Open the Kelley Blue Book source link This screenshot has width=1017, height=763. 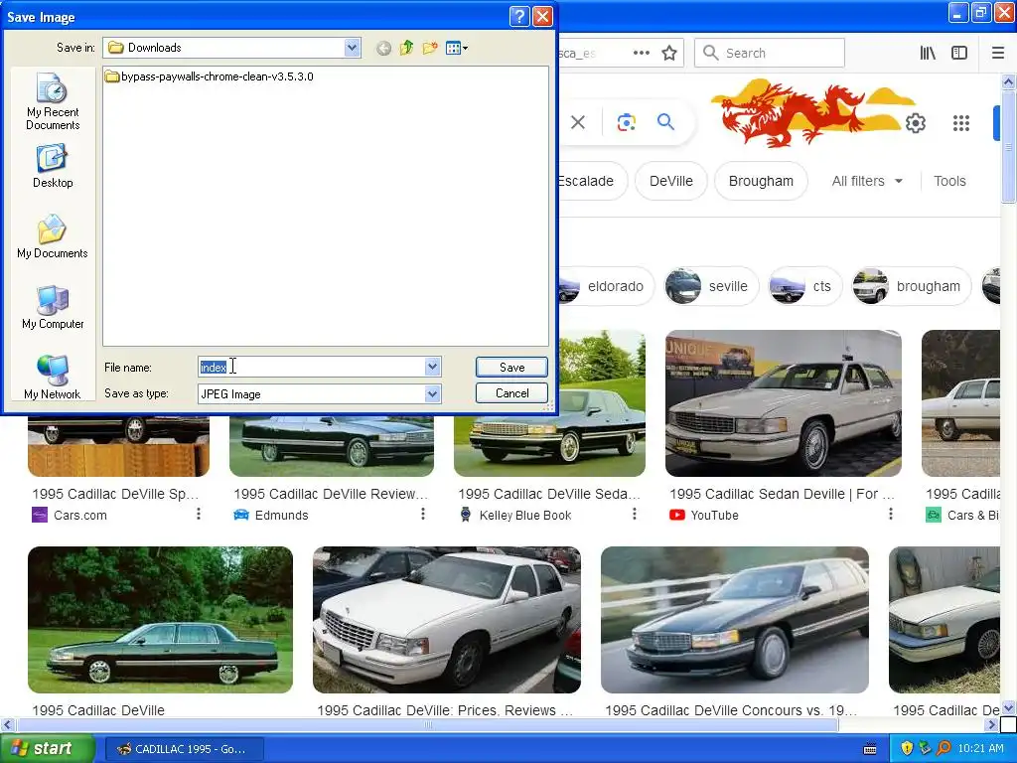(515, 516)
